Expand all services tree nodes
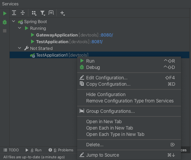Screen dimensions: 191x160 point(14,13)
